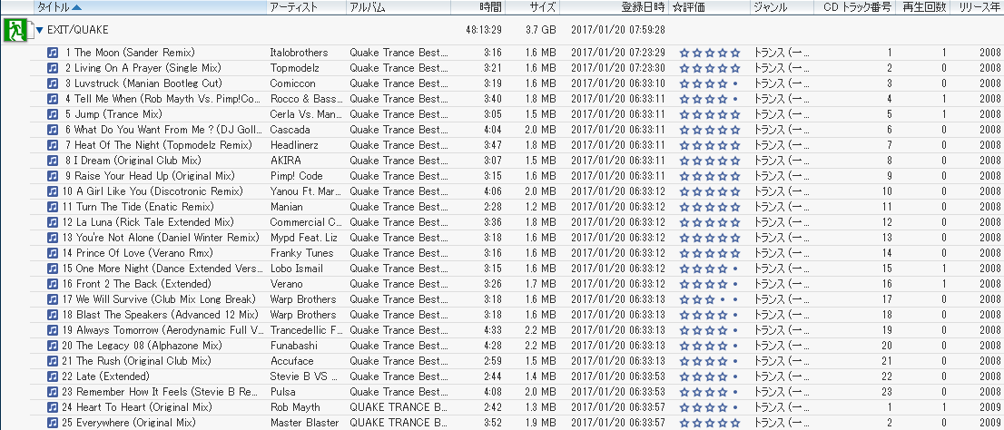Click the total size '3.7 GB'
The image size is (1004, 430).
click(x=541, y=30)
